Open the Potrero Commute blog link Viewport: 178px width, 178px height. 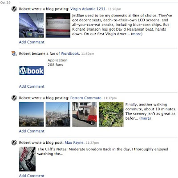(x=86, y=98)
